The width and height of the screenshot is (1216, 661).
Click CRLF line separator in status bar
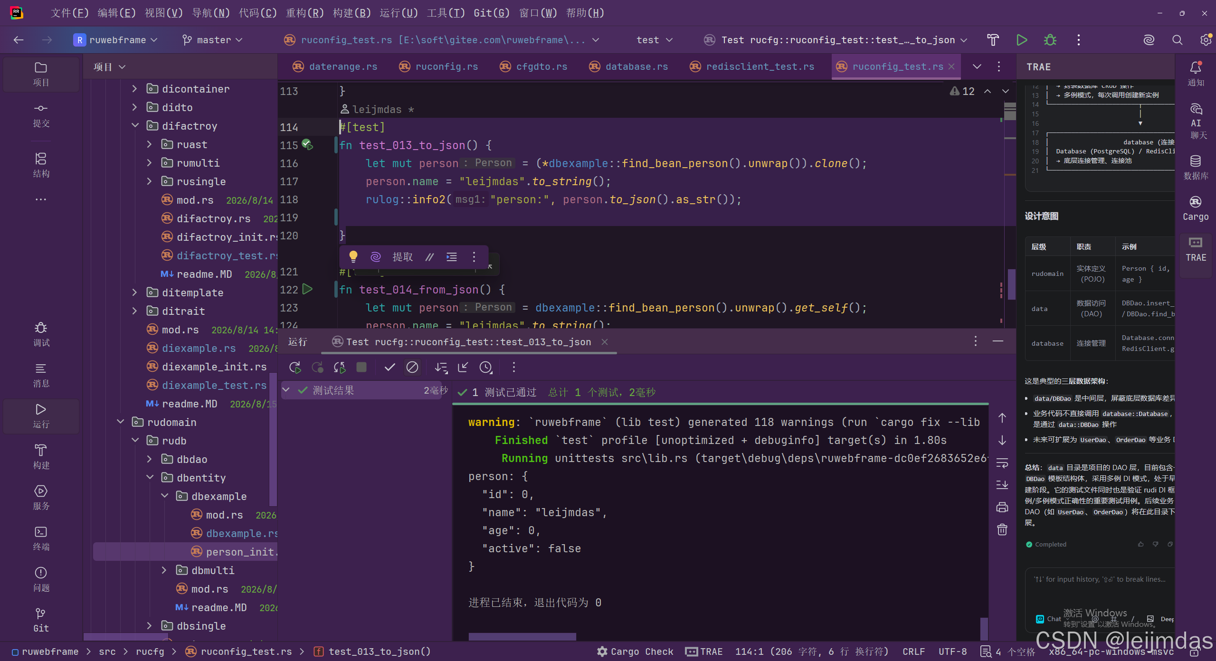pyautogui.click(x=913, y=652)
